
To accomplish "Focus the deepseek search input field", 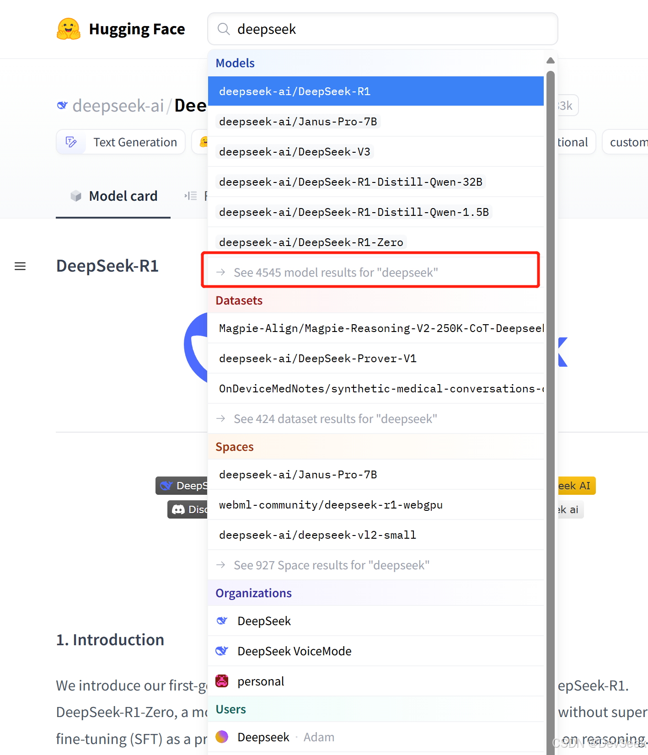I will point(383,29).
